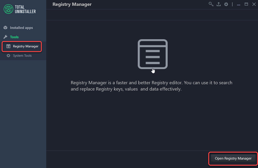Open System Tools in the sidebar
Viewport: 258px width, 168px height.
coord(22,56)
